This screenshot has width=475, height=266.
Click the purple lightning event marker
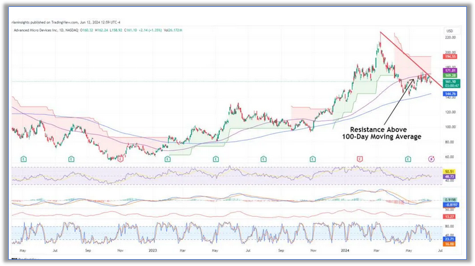click(x=431, y=159)
